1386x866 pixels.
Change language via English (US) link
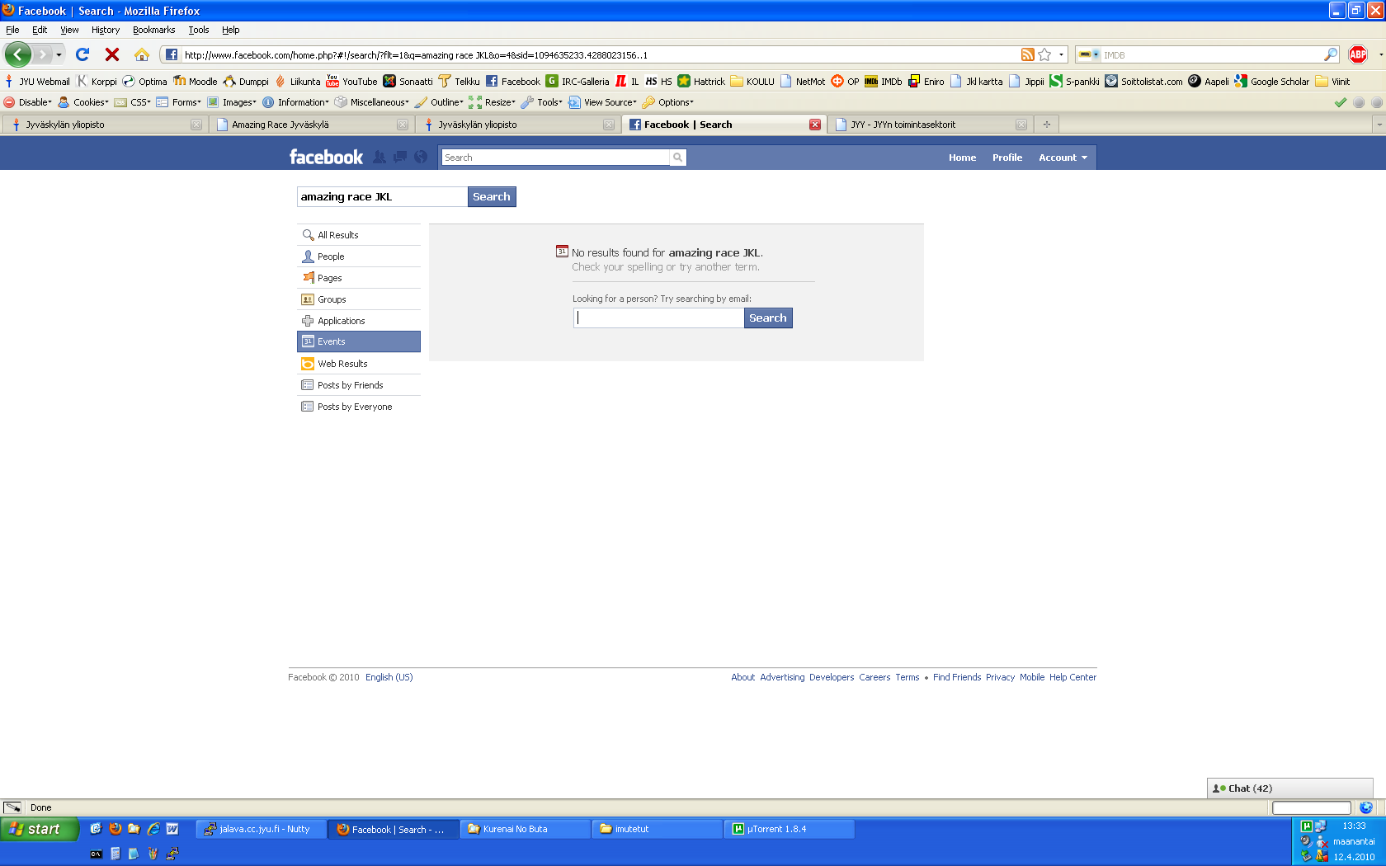tap(389, 677)
